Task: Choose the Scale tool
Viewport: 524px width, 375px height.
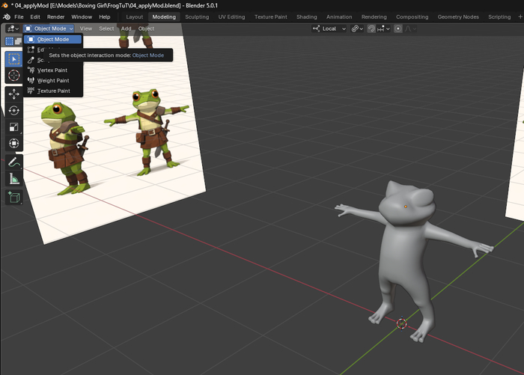Action: 13,127
